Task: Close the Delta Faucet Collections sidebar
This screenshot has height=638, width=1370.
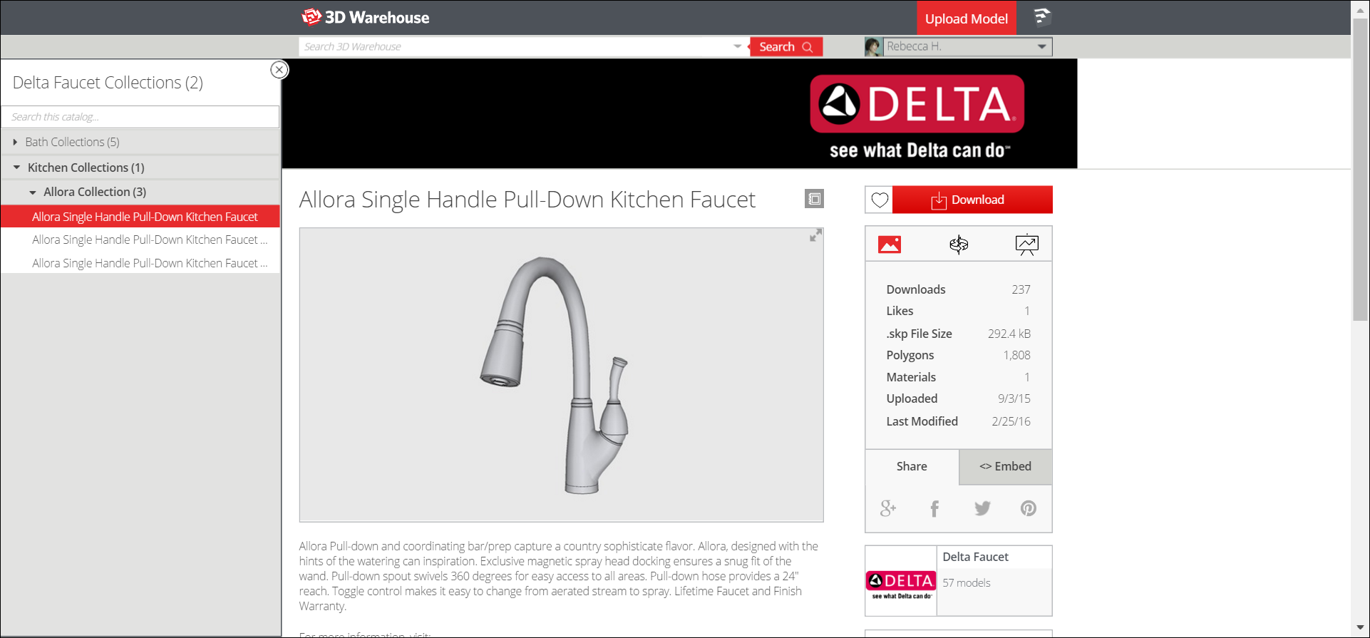Action: (279, 69)
